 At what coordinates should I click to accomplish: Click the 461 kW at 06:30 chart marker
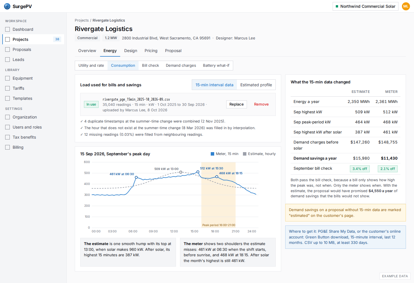click(x=136, y=177)
